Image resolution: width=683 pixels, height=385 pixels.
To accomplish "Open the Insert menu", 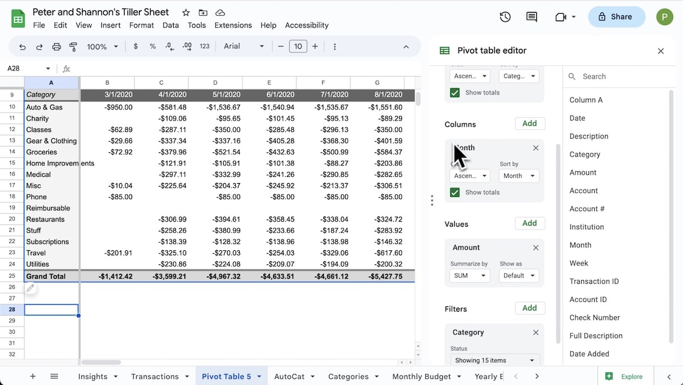I will pos(110,25).
